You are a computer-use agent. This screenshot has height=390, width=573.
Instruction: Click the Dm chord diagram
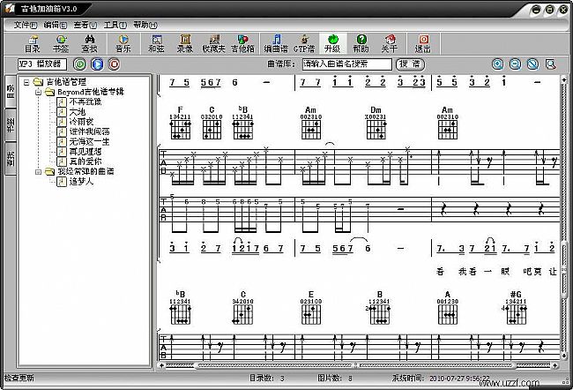click(376, 123)
